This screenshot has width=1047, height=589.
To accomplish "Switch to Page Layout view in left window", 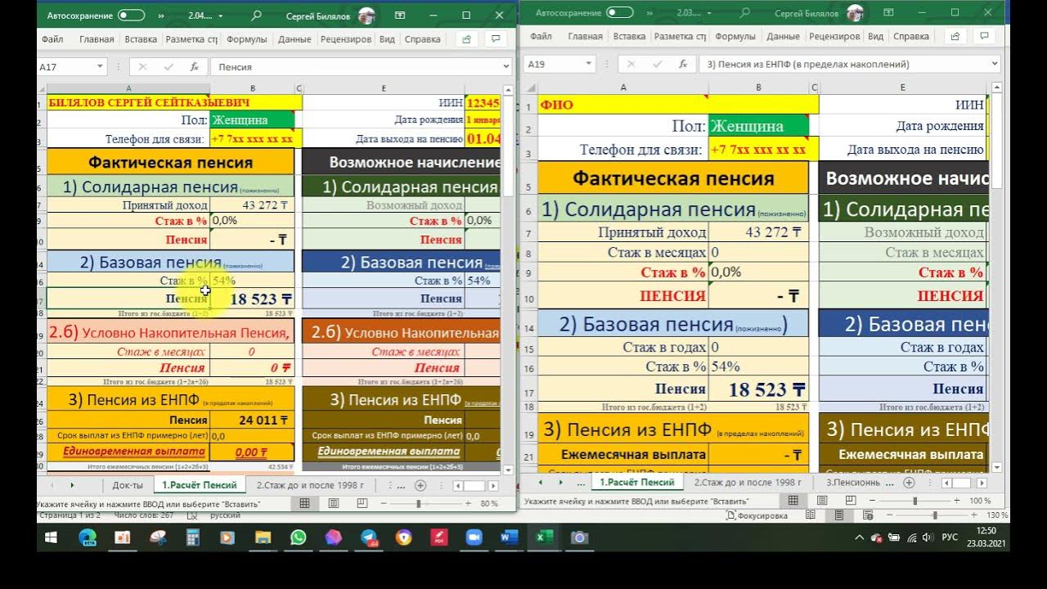I will (x=333, y=504).
